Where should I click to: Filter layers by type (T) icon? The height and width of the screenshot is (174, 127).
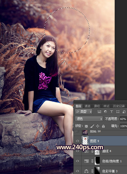(x=112, y=111)
